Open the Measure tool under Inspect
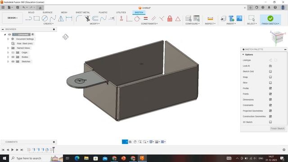288x162 pixels. pos(210,18)
